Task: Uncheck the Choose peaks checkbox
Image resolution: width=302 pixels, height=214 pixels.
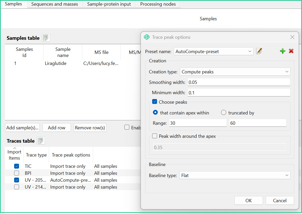Action: (x=155, y=102)
